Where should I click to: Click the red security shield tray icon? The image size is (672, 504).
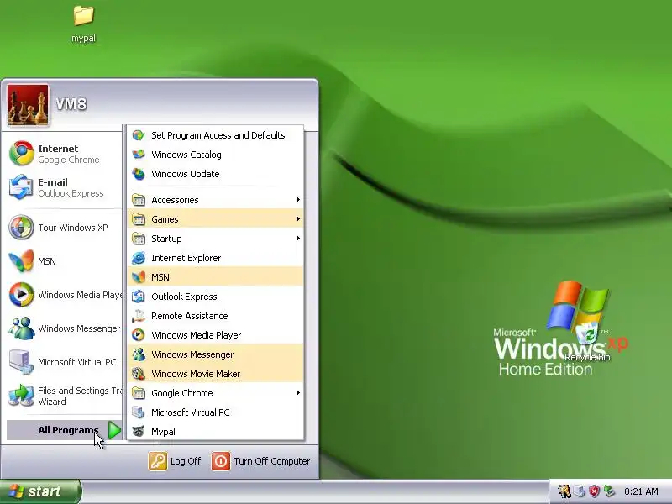(594, 491)
